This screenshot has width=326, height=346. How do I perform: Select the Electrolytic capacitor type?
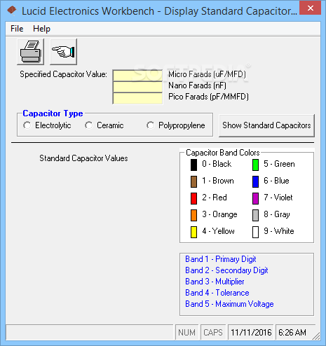(48, 125)
